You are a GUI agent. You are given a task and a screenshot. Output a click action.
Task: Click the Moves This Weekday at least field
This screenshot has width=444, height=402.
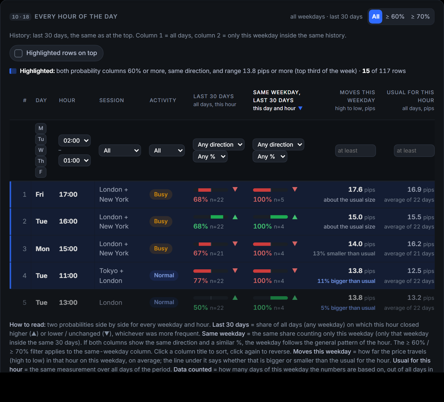(355, 151)
